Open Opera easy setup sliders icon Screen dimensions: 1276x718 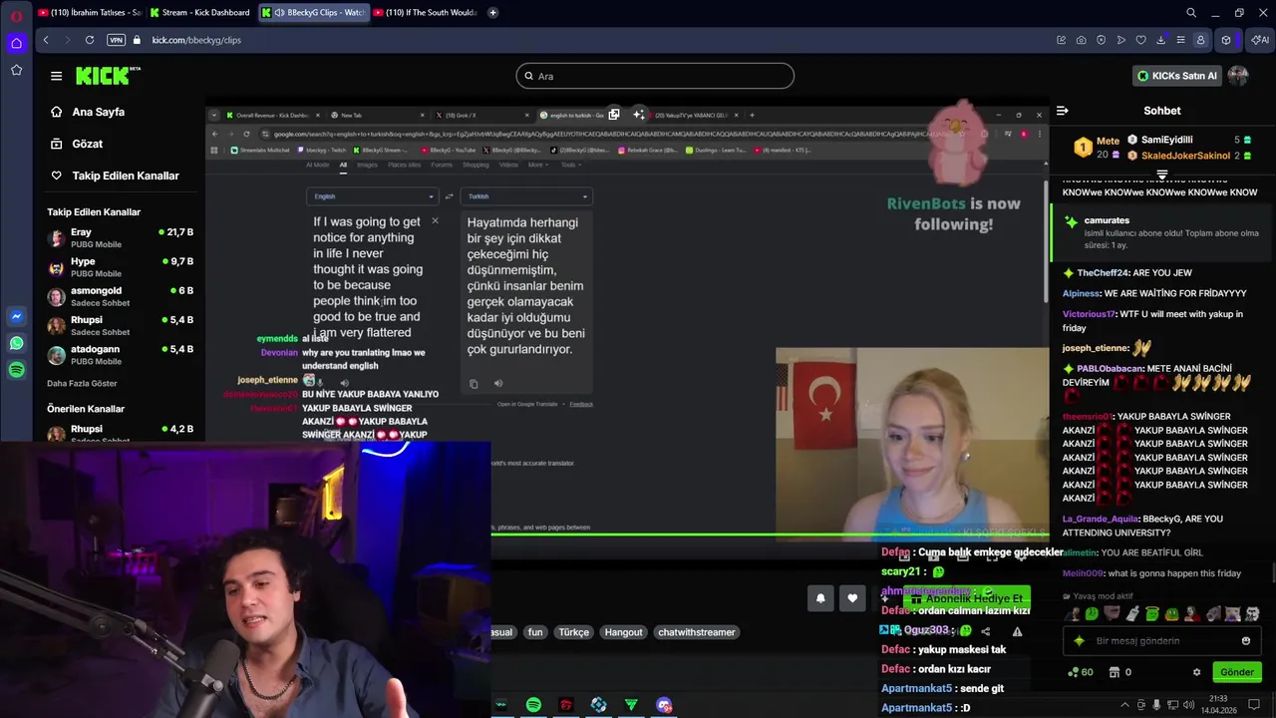tap(1181, 40)
